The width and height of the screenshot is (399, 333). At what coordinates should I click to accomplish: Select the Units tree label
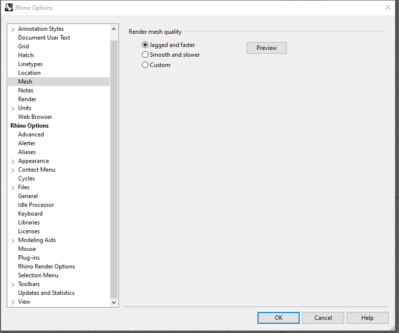[x=24, y=108]
